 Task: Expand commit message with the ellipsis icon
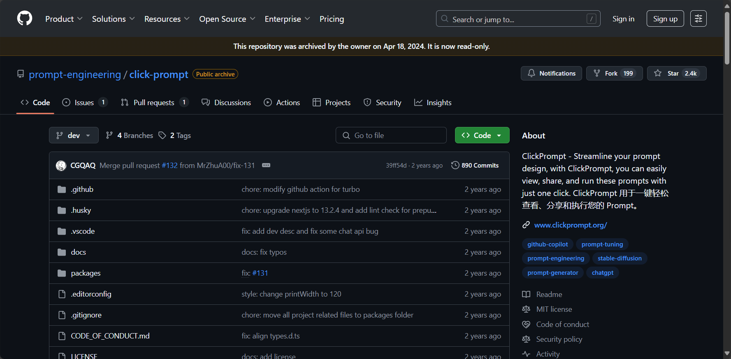point(266,165)
